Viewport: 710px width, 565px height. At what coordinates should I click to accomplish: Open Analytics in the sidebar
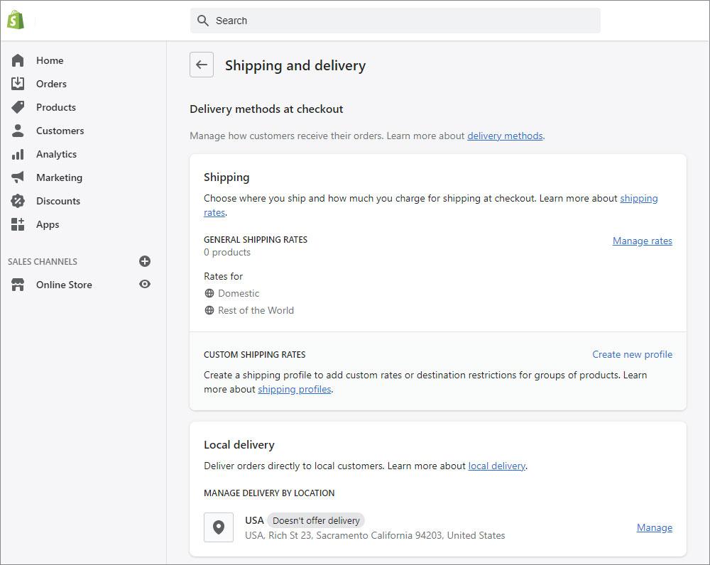click(57, 154)
